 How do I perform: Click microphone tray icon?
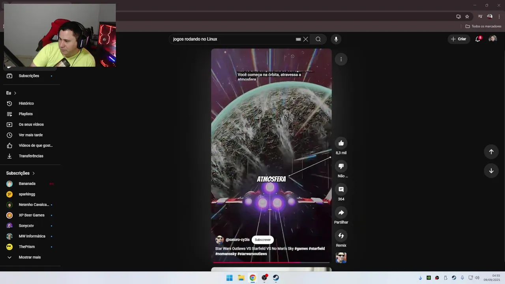coord(462,278)
